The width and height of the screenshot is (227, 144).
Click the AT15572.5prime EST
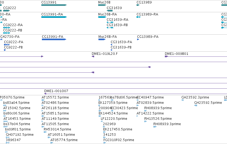43,100
